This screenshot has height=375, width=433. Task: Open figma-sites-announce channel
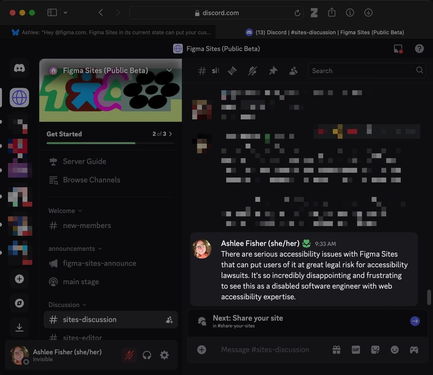click(x=110, y=263)
